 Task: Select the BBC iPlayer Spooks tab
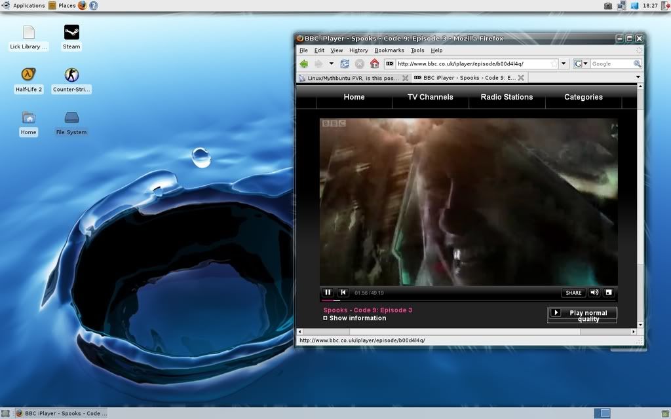[469, 78]
